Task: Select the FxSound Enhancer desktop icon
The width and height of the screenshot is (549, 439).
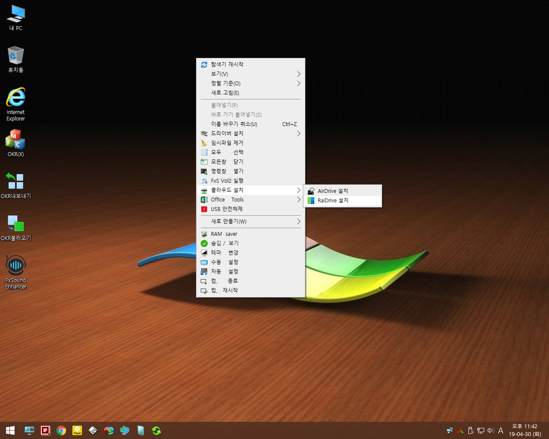Action: [16, 273]
